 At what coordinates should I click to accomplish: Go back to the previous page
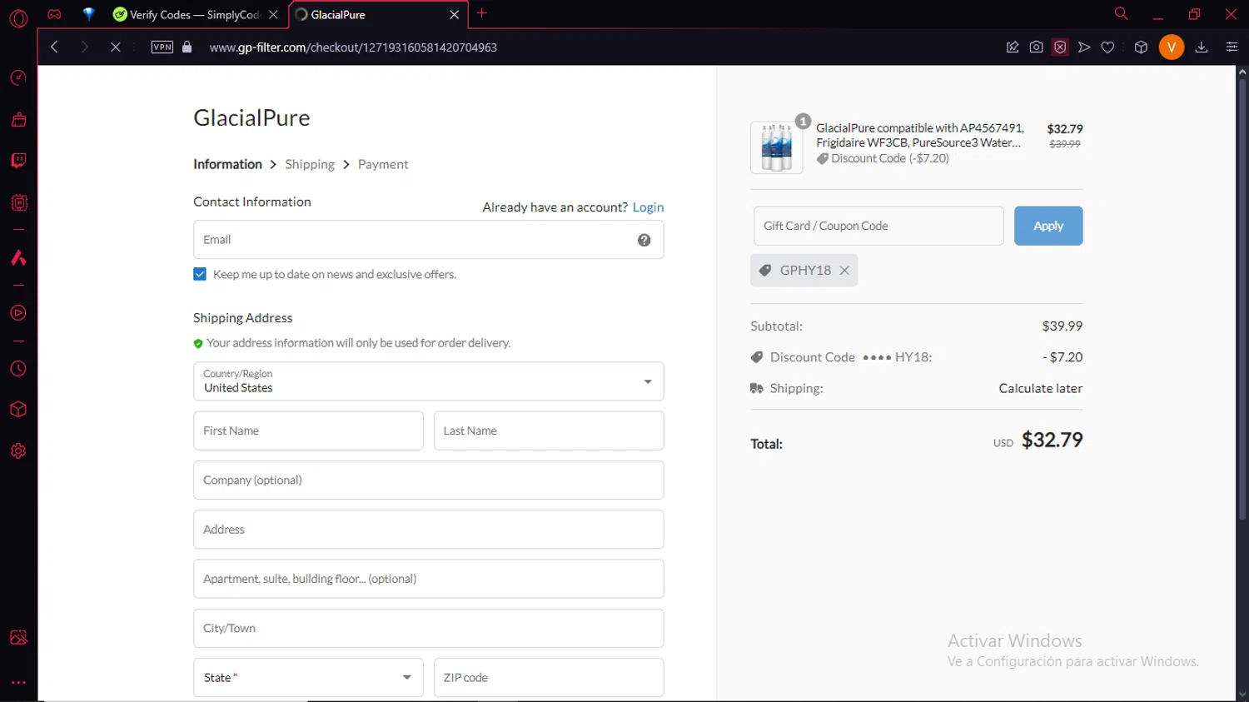(54, 47)
